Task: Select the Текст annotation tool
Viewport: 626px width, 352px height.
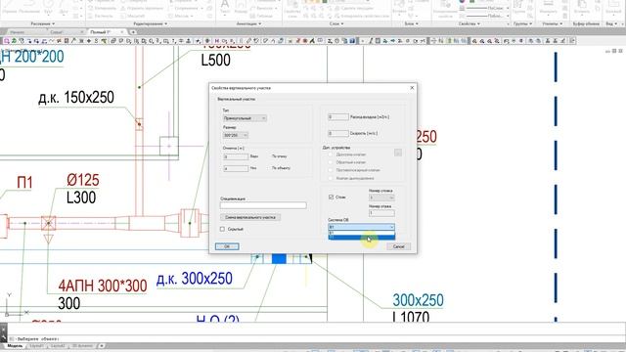Action: 225,8
